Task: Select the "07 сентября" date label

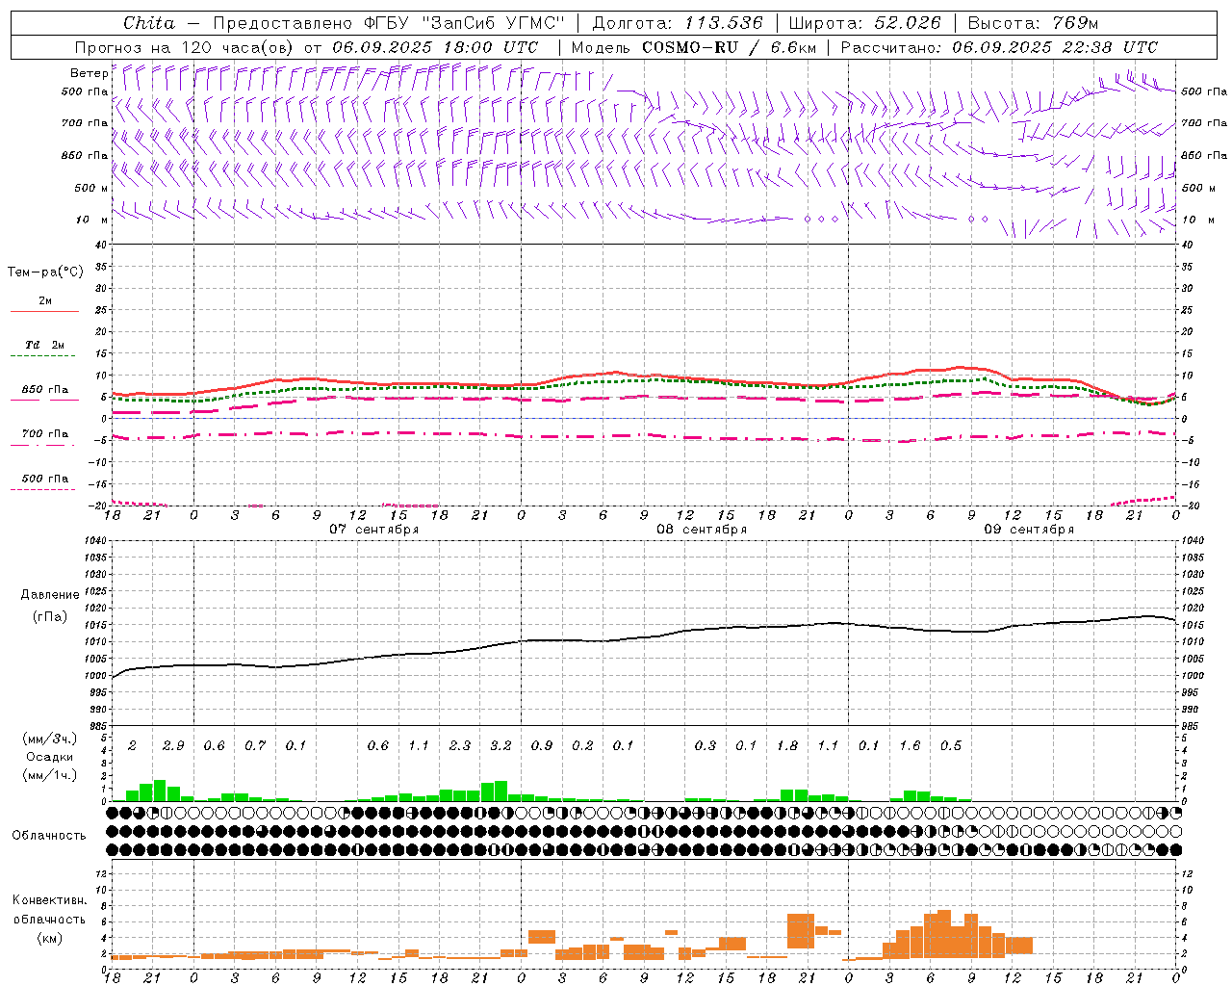Action: click(373, 530)
